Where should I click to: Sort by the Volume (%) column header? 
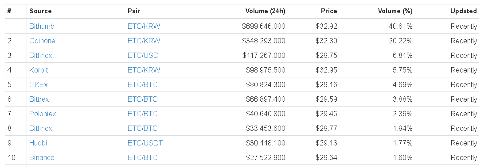click(x=395, y=11)
